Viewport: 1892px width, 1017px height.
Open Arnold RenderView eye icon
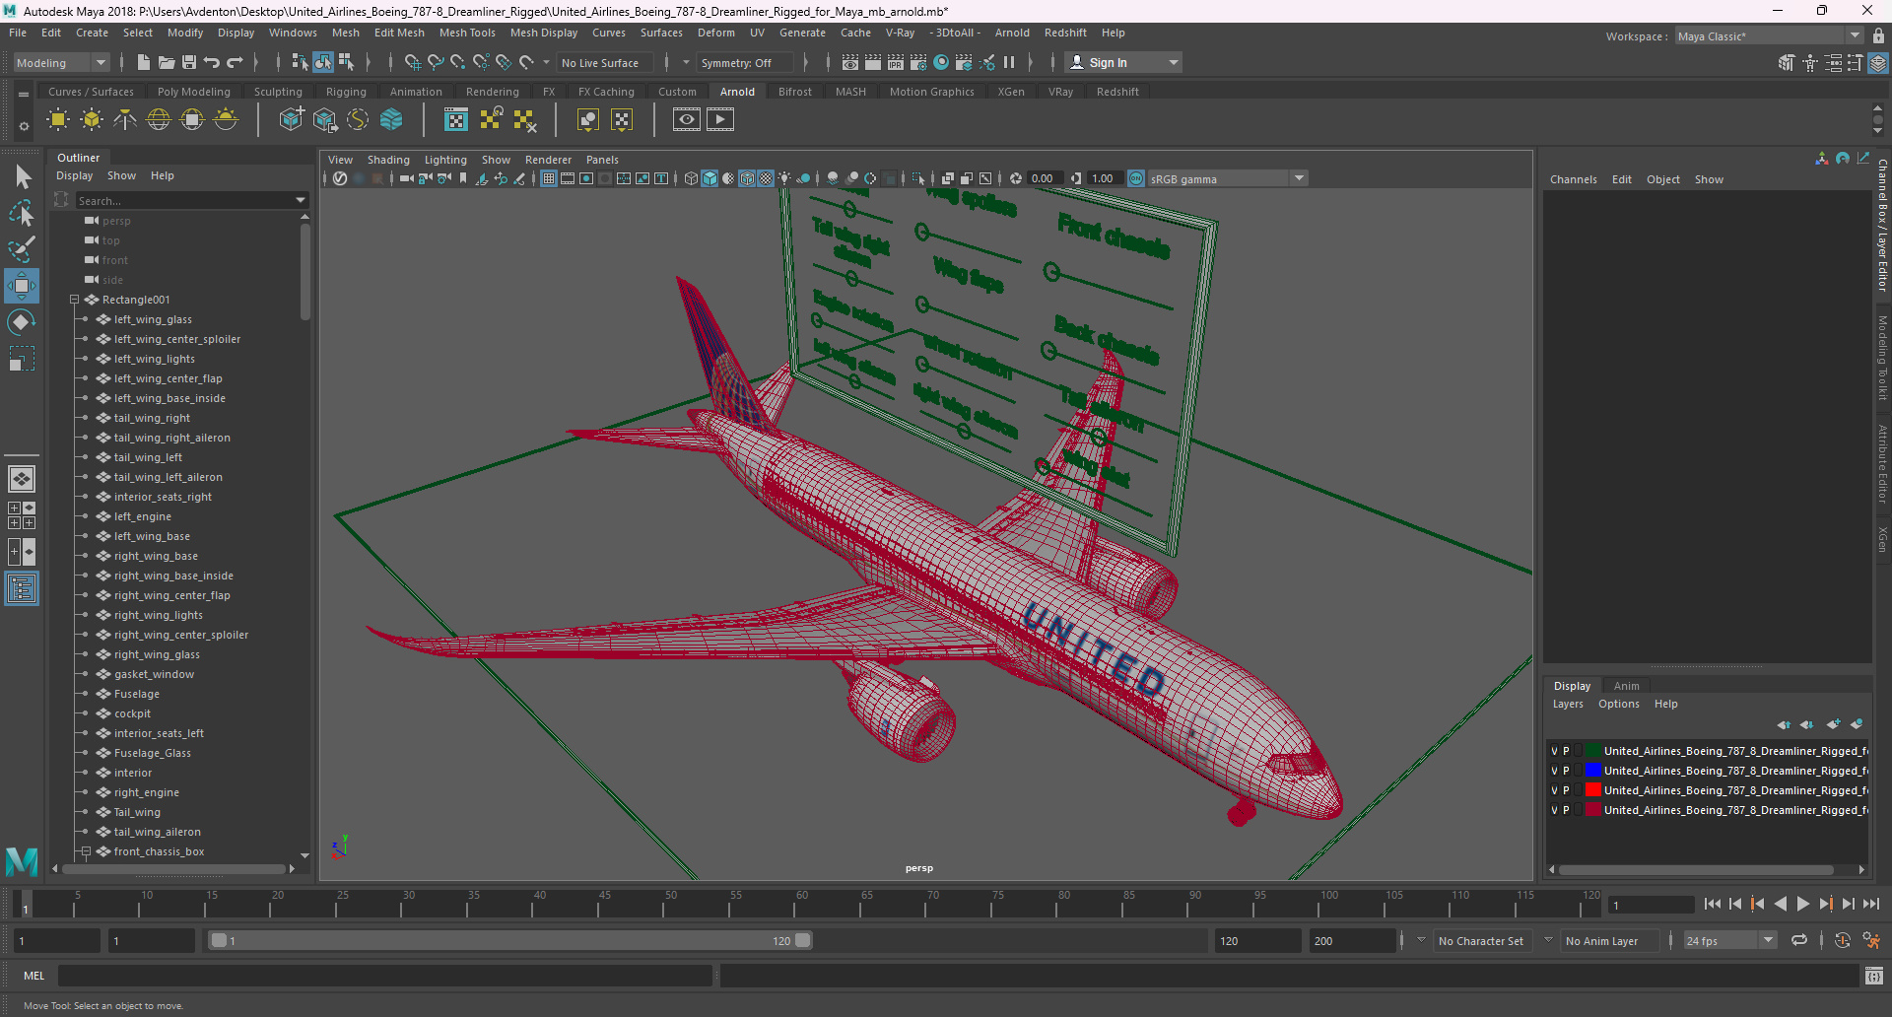tap(687, 120)
